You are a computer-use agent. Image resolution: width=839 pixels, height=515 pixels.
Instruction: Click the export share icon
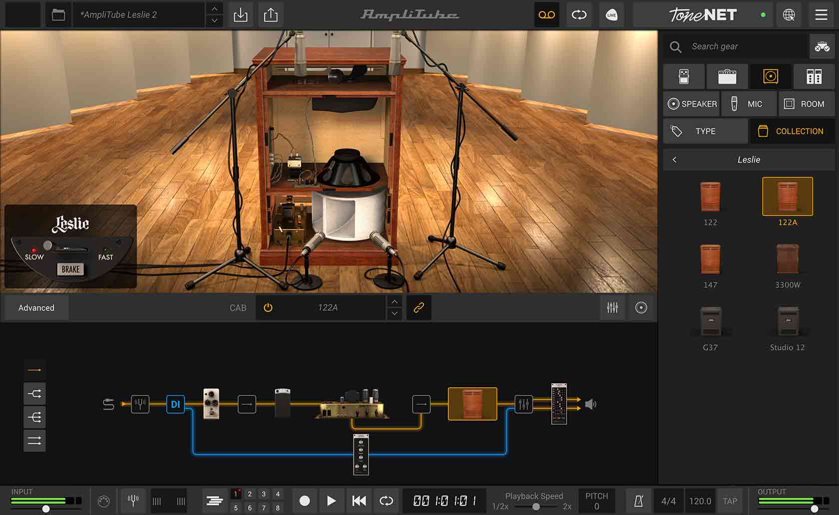(x=271, y=15)
